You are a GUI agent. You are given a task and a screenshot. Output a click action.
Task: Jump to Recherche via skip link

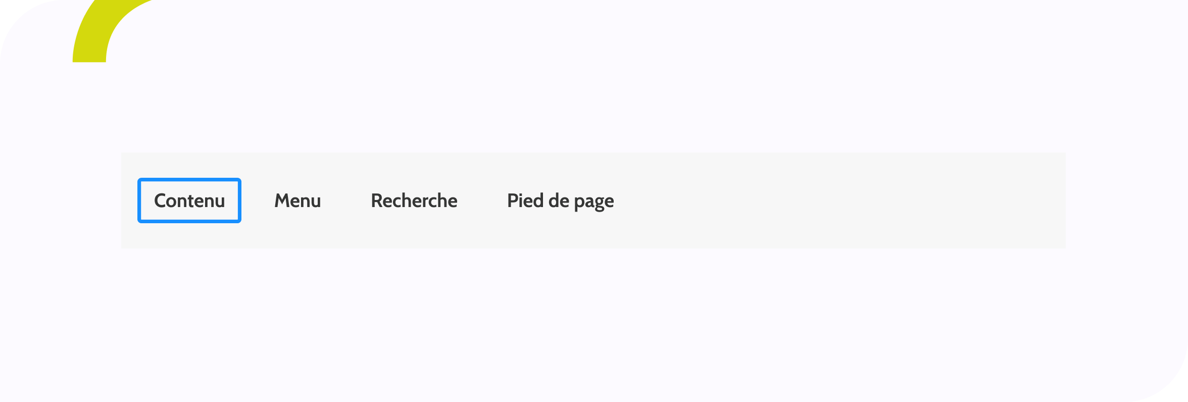pyautogui.click(x=414, y=200)
